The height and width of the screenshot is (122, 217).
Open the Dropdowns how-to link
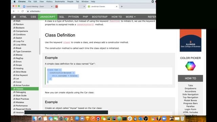pyautogui.click(x=191, y=88)
